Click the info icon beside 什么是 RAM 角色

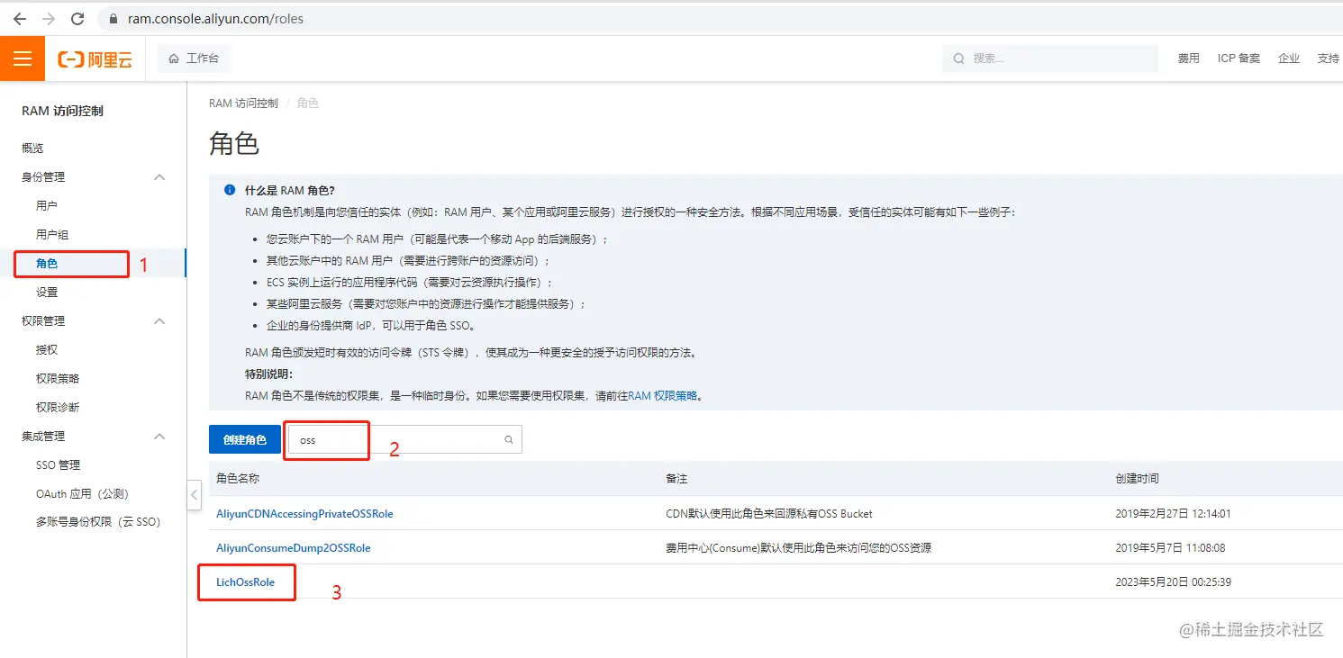pyautogui.click(x=230, y=190)
